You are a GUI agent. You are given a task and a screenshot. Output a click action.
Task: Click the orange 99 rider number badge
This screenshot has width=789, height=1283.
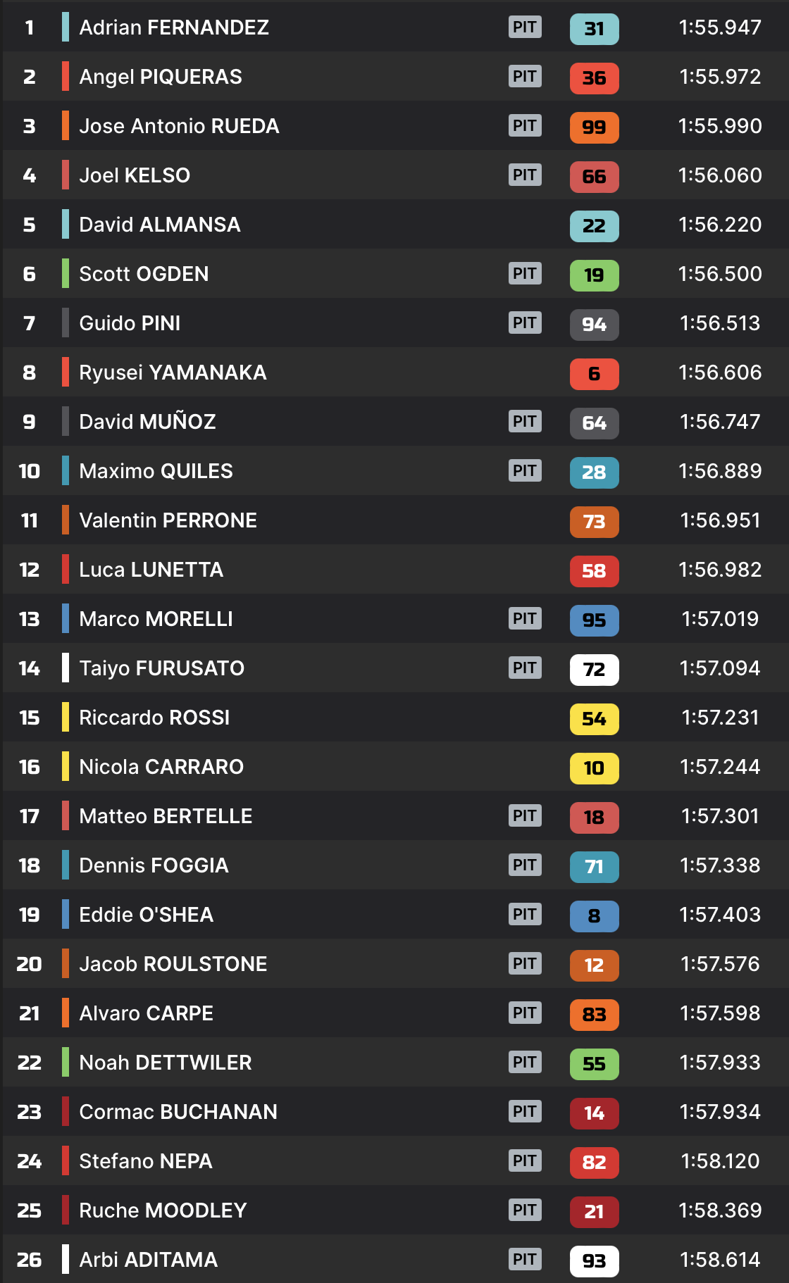(594, 127)
